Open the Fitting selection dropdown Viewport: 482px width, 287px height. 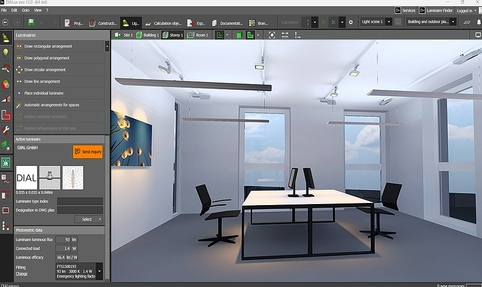[99, 271]
